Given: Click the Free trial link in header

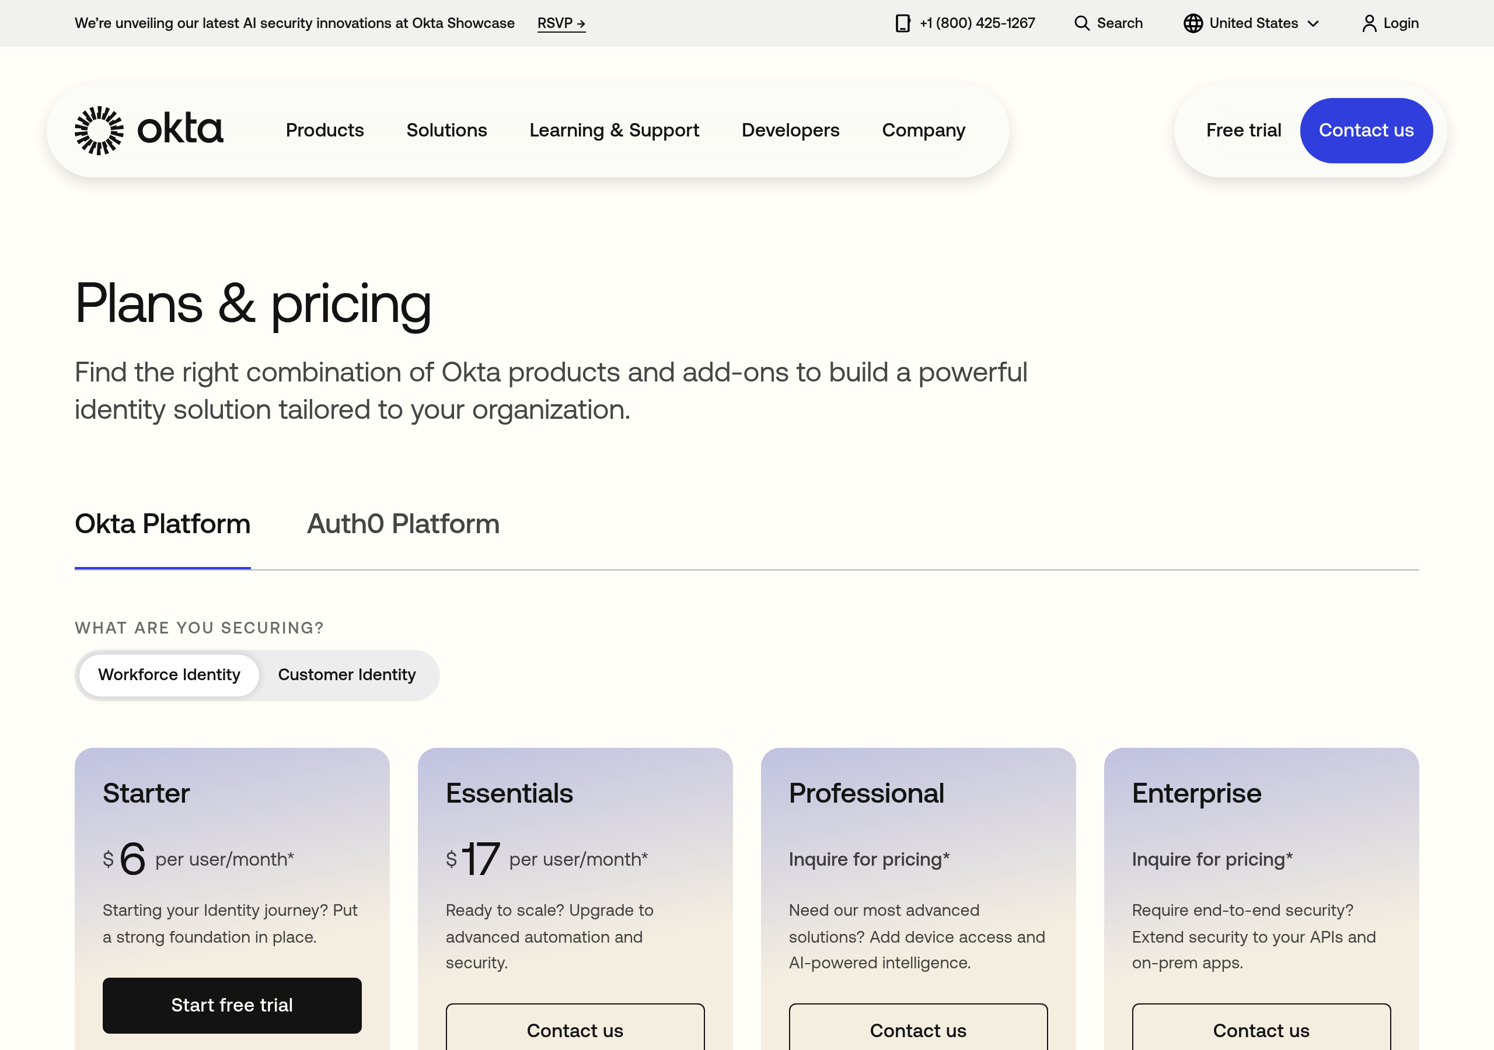Looking at the screenshot, I should [x=1244, y=130].
